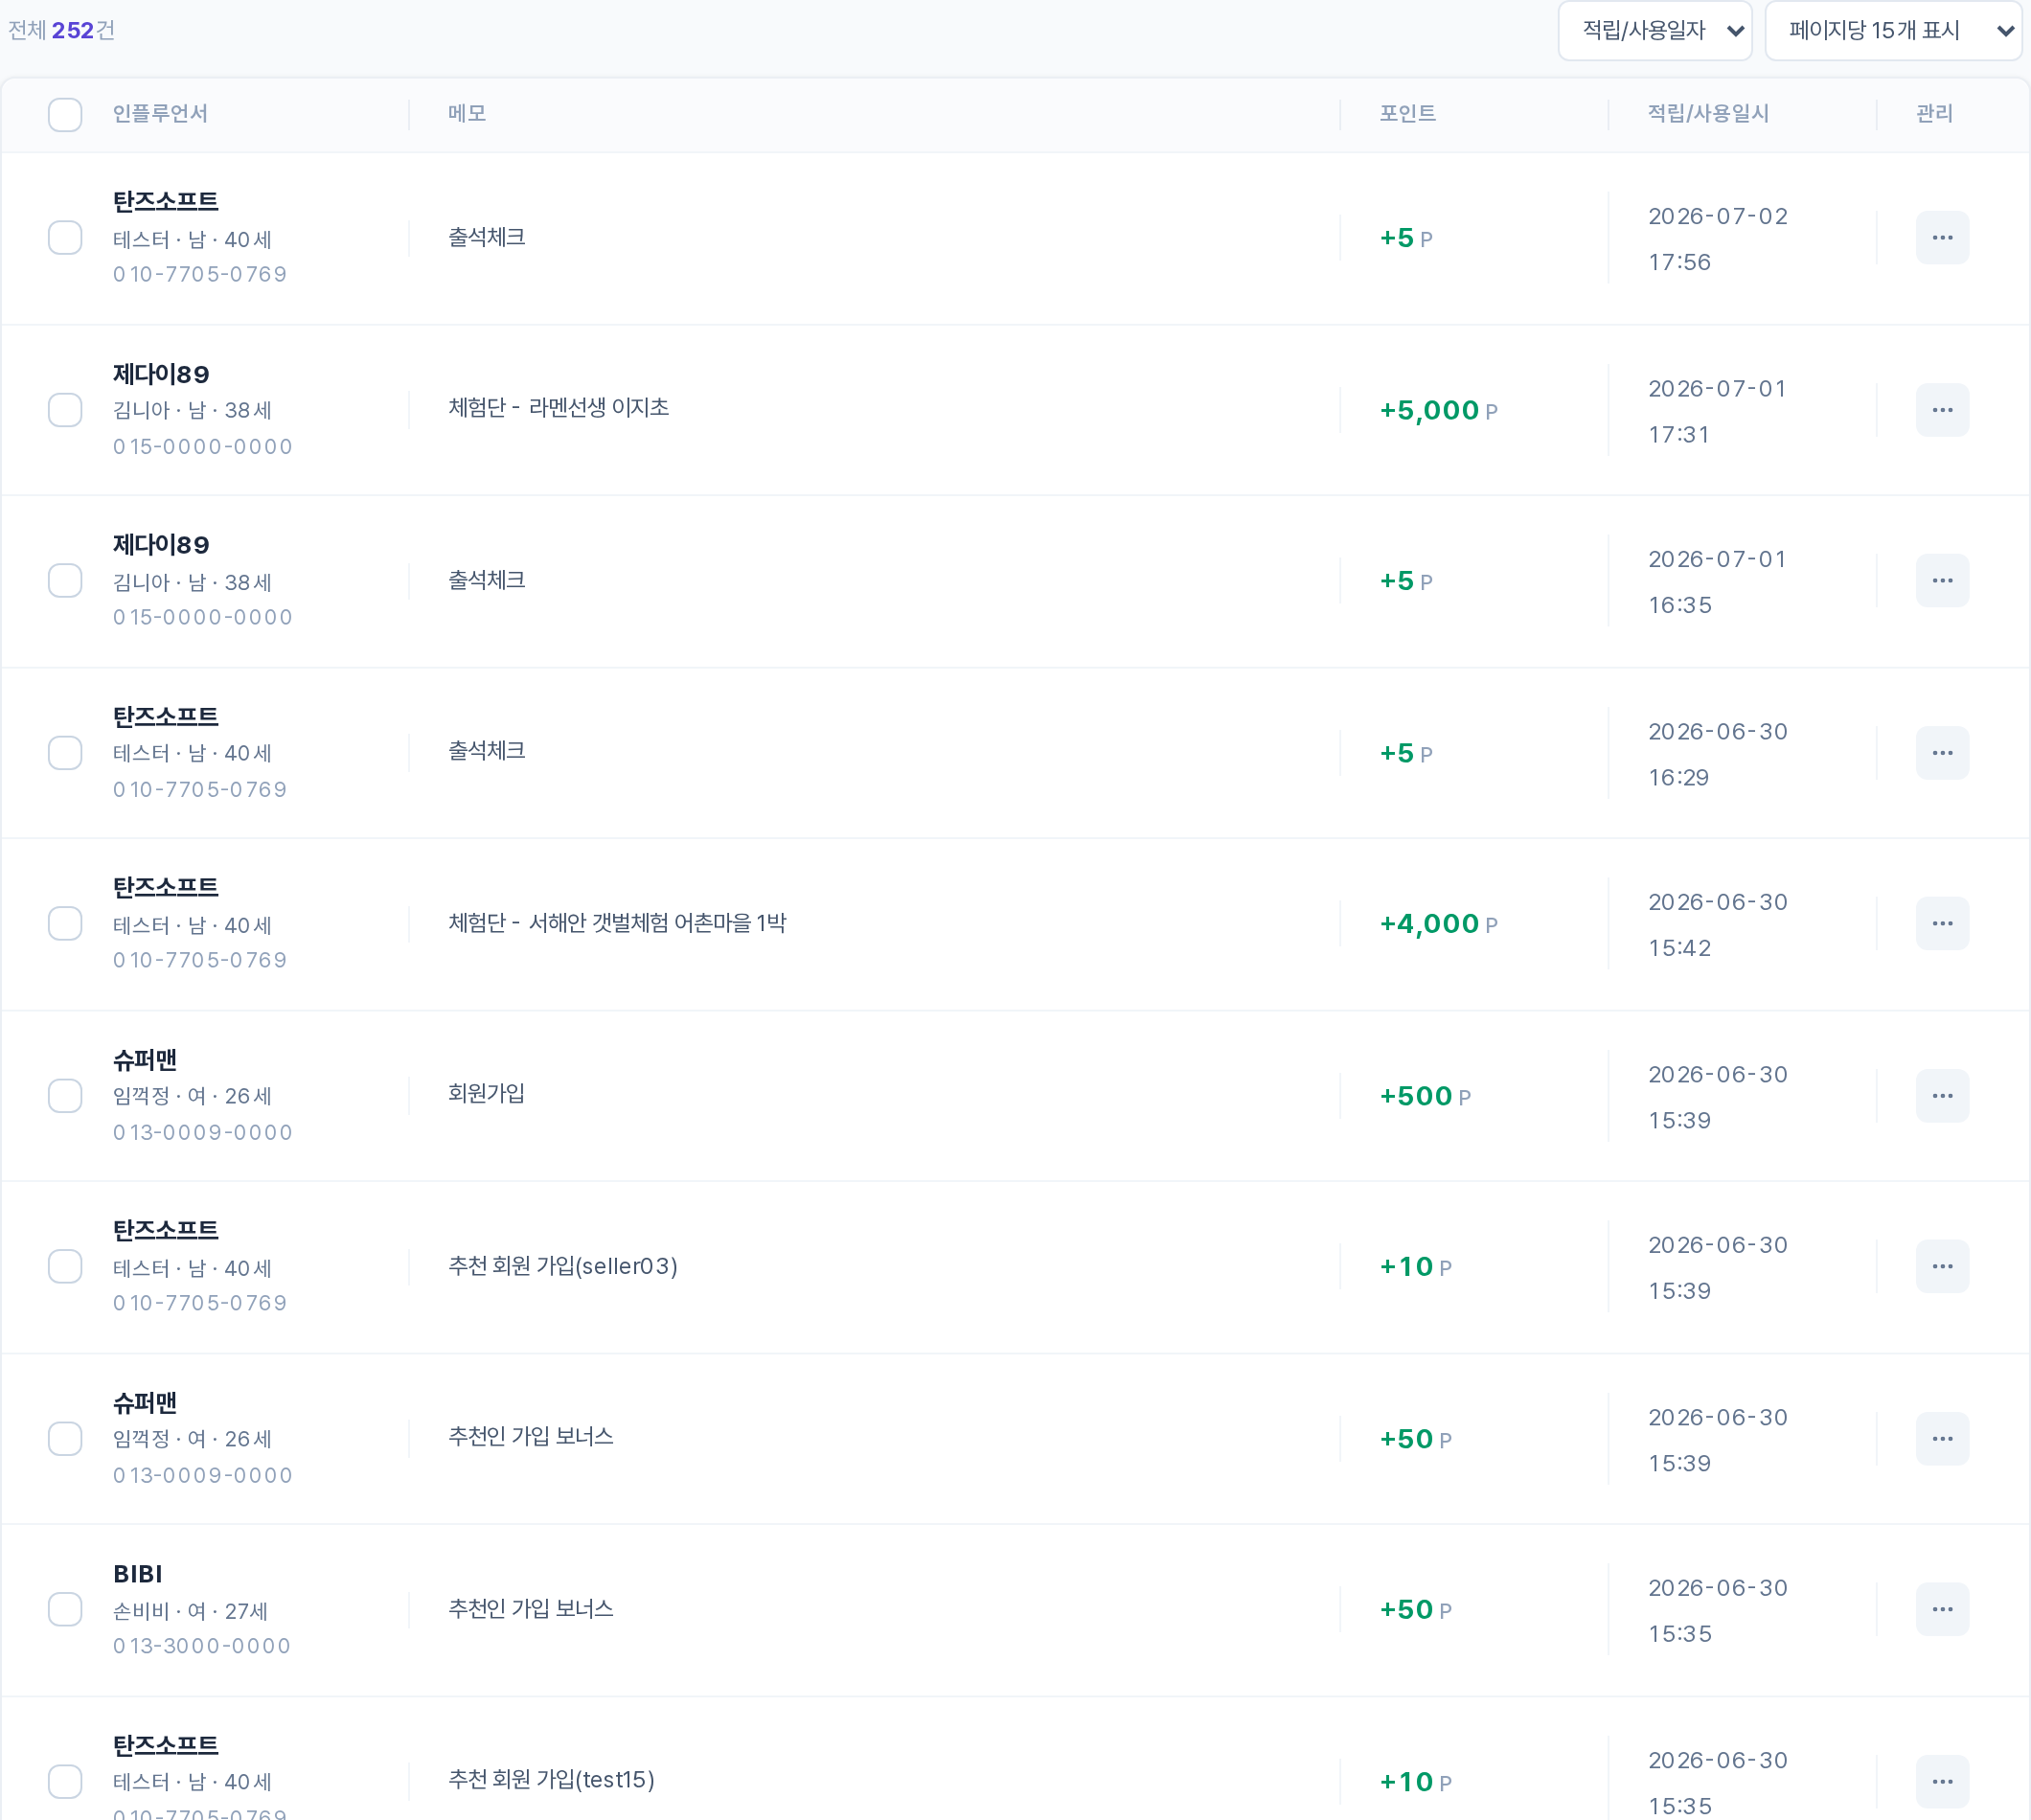The height and width of the screenshot is (1820, 2031).
Task: Check the 제다이89 출석체크 row
Action: (x=65, y=581)
